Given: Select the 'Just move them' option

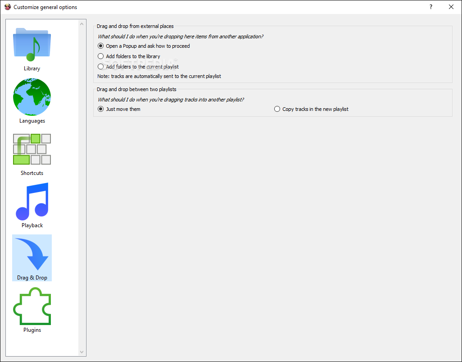Looking at the screenshot, I should point(119,109).
